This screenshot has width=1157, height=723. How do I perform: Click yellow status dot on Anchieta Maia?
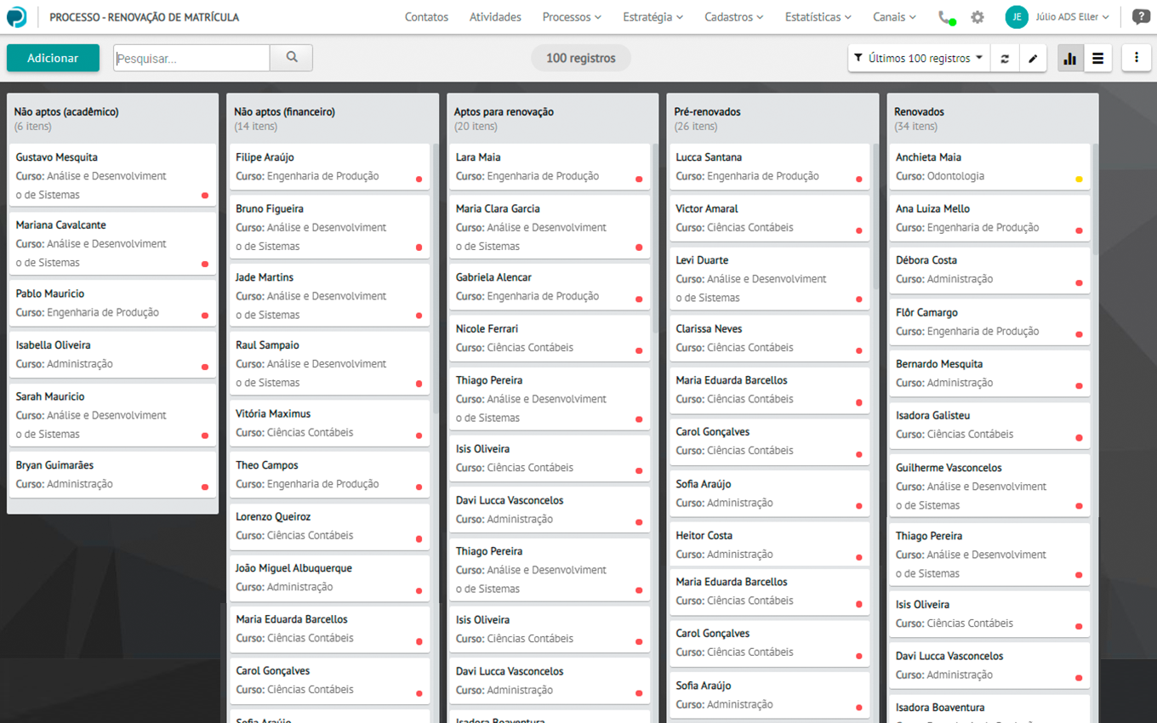[x=1079, y=179]
